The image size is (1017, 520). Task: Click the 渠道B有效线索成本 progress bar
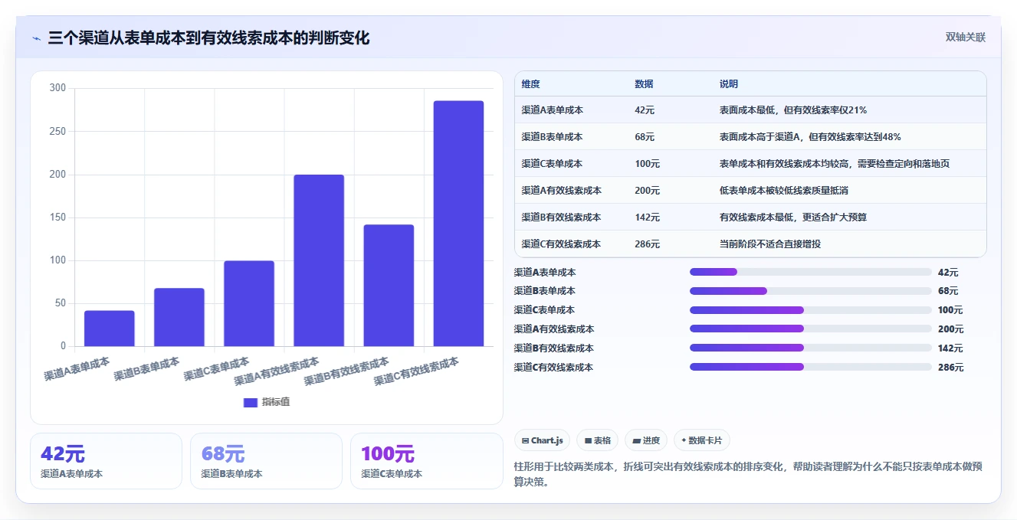810,348
